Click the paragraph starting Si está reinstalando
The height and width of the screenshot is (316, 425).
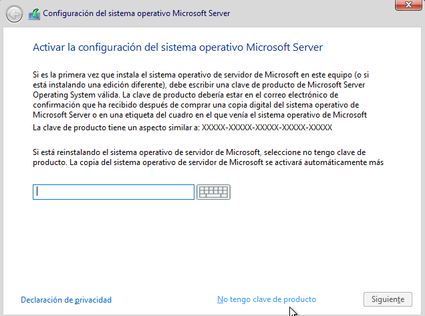[208, 157]
